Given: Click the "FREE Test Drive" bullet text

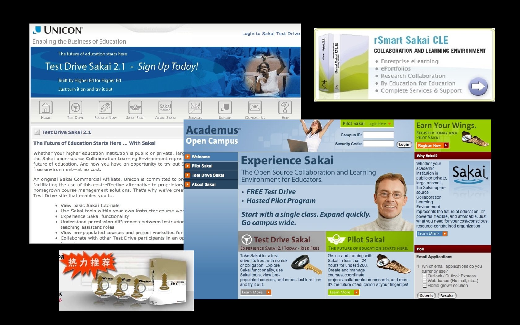Looking at the screenshot, I should point(271,192).
